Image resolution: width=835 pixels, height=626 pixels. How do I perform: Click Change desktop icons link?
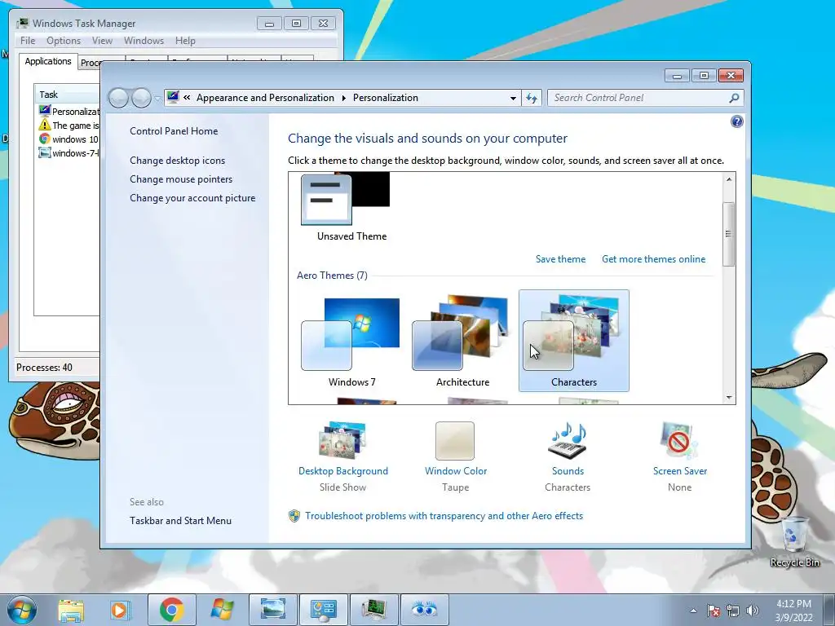pos(177,161)
